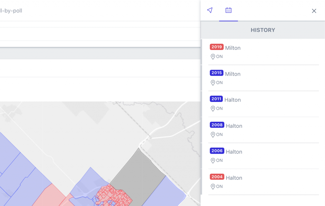This screenshot has width=325, height=206.
Task: Close the history side panel
Action: [314, 11]
